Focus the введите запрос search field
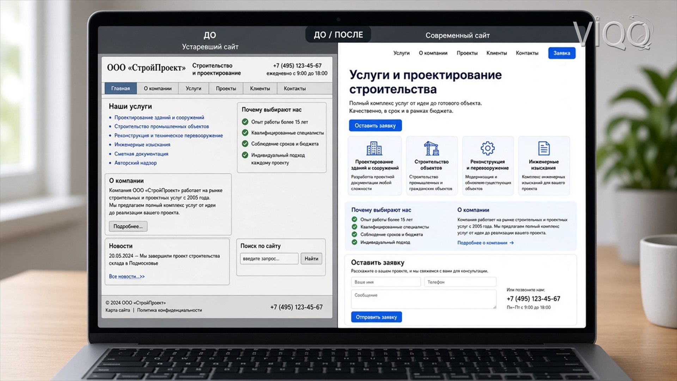The width and height of the screenshot is (677, 381). point(269,259)
